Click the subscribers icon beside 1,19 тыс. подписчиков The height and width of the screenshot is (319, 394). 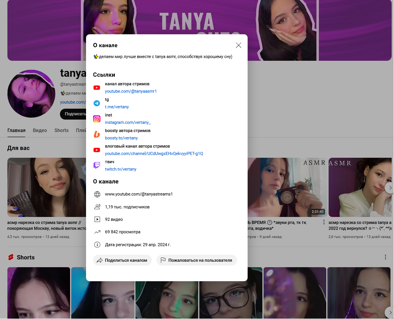(x=97, y=207)
